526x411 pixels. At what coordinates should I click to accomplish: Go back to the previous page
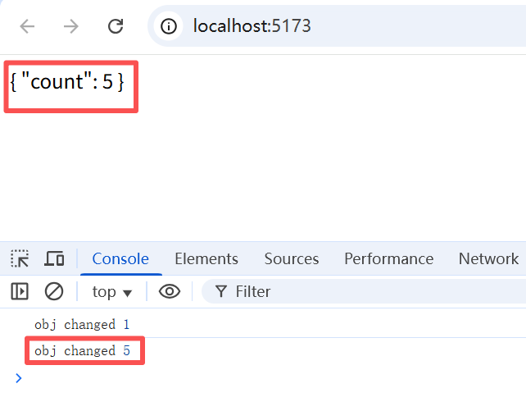click(27, 26)
